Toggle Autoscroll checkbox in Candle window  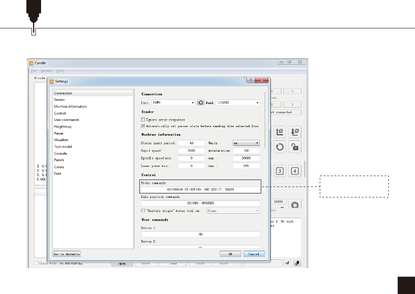[62, 263]
